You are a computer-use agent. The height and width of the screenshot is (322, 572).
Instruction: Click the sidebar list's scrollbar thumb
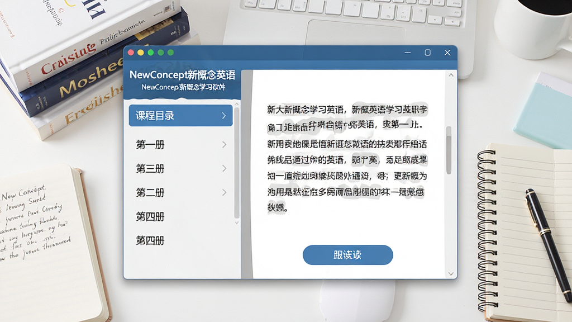237,163
